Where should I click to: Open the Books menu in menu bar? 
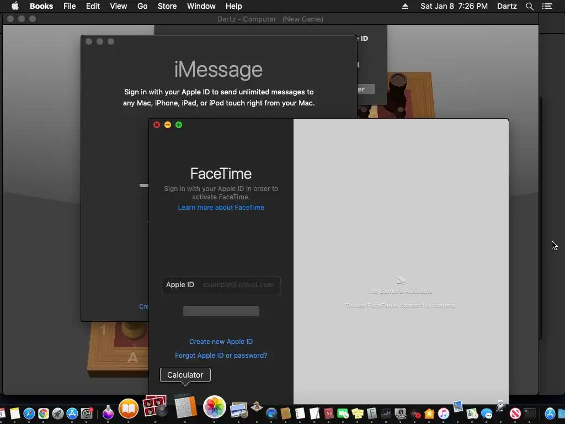coord(41,6)
